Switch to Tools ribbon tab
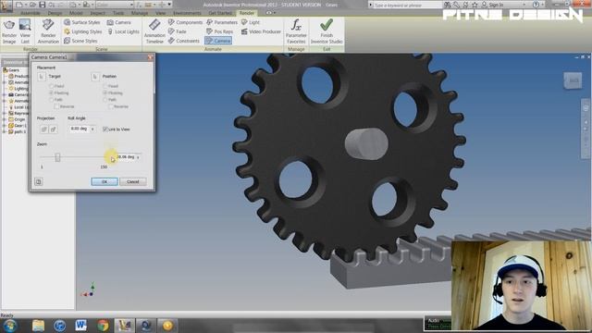 118,13
